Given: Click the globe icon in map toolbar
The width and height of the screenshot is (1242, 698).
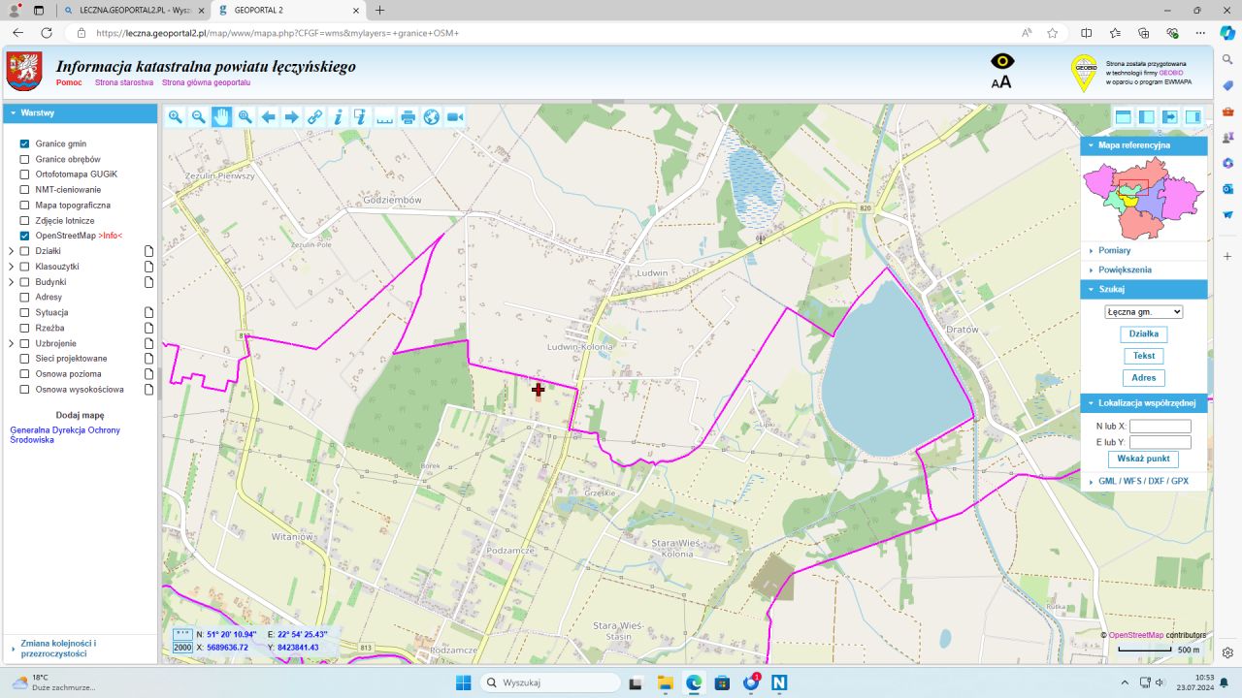Looking at the screenshot, I should click(x=432, y=117).
